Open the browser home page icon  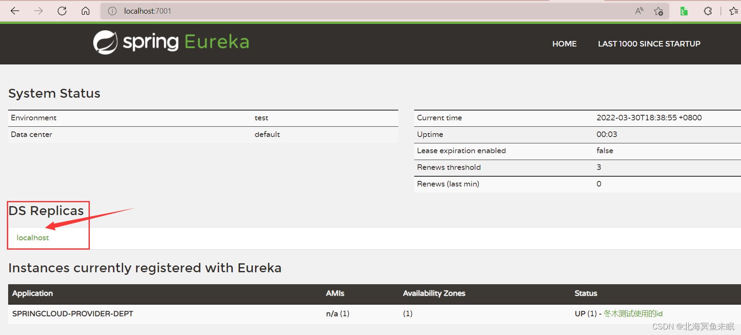click(86, 11)
